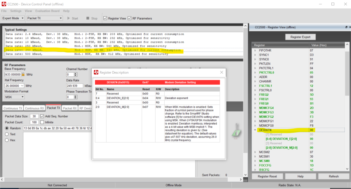
Task: Click the MDMCFG4 value cell 2D
Action: pos(312,108)
